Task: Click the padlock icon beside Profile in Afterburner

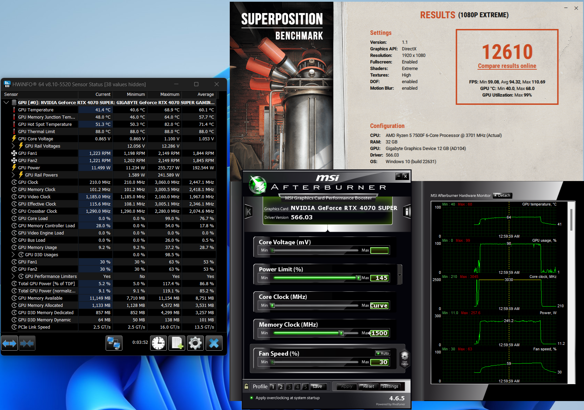Action: click(x=246, y=387)
